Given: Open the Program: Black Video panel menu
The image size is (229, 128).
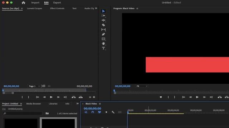Looking at the screenshot, I should [137, 9].
